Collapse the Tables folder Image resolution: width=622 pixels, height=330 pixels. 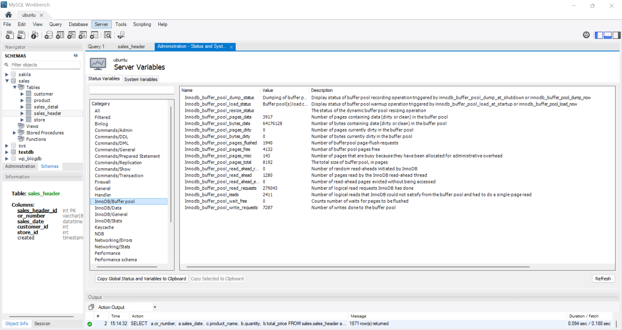(x=15, y=87)
